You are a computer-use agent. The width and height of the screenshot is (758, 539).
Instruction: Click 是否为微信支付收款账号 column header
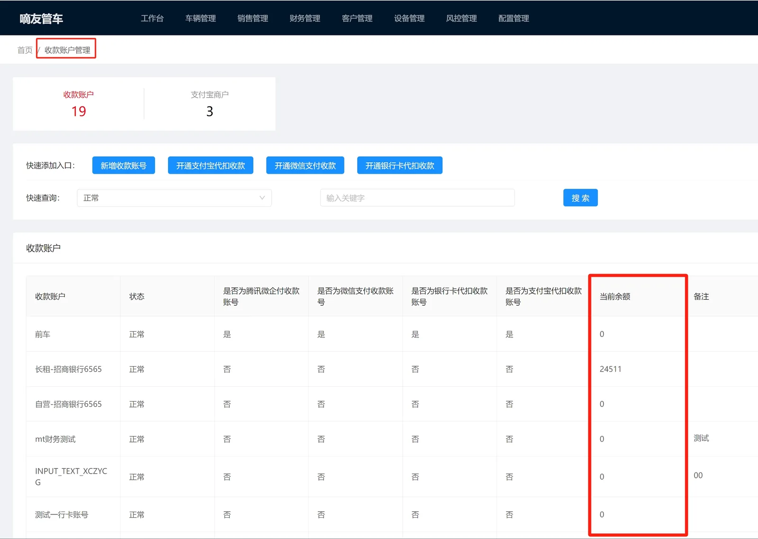coord(355,296)
